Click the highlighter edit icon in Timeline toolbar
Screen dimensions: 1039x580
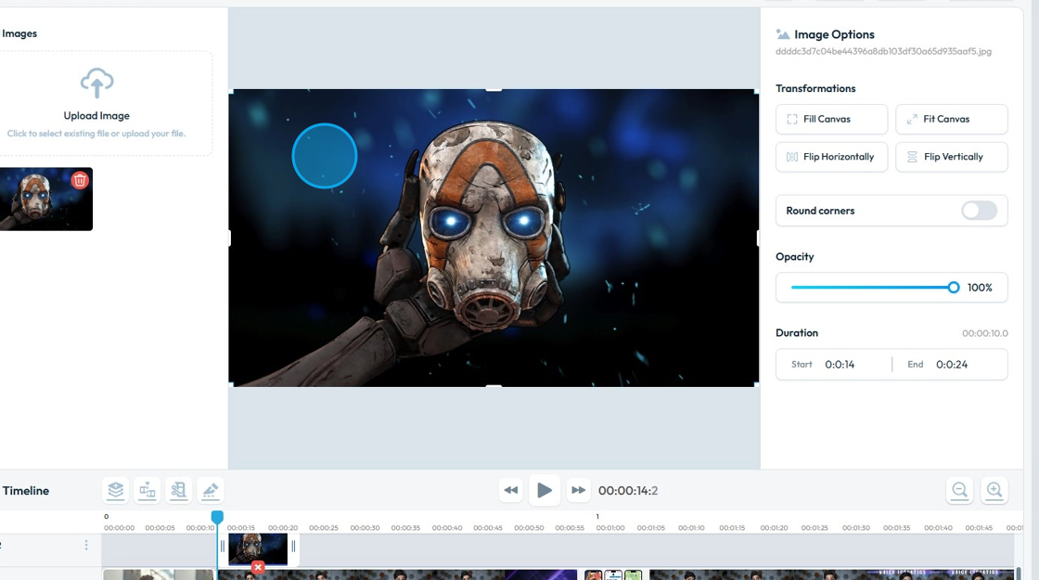click(x=210, y=491)
